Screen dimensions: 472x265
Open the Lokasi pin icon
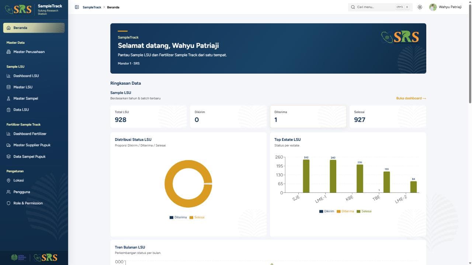pos(8,180)
